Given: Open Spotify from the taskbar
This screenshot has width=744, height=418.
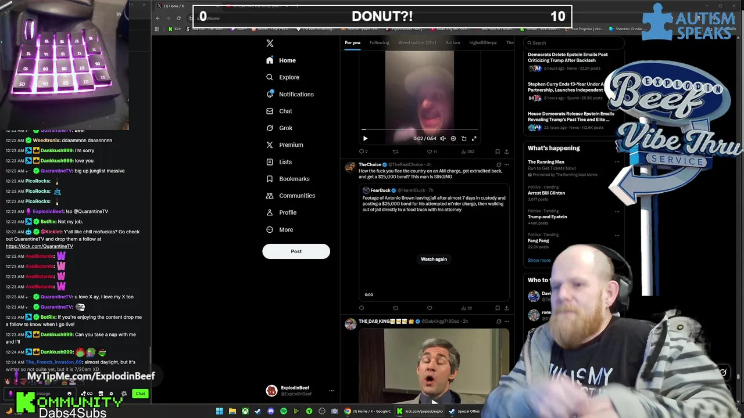Looking at the screenshot, I should 284,411.
